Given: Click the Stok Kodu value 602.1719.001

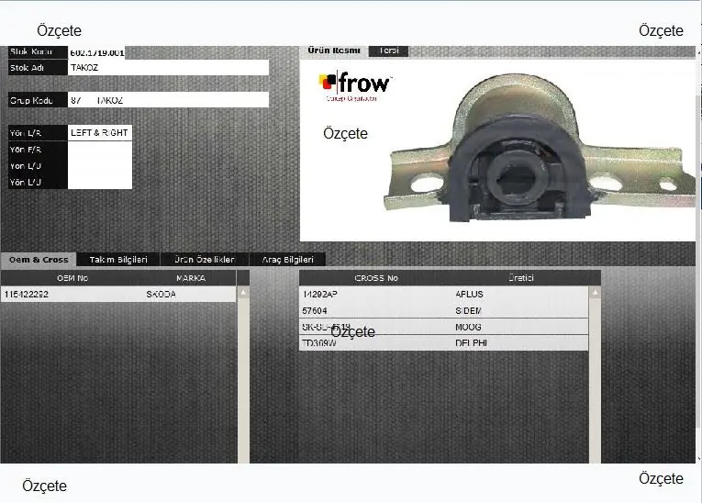Looking at the screenshot, I should click(97, 52).
